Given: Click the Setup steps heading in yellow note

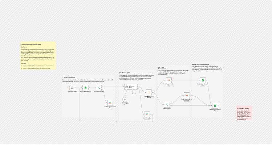Looking at the screenshot, I should [x=24, y=64].
